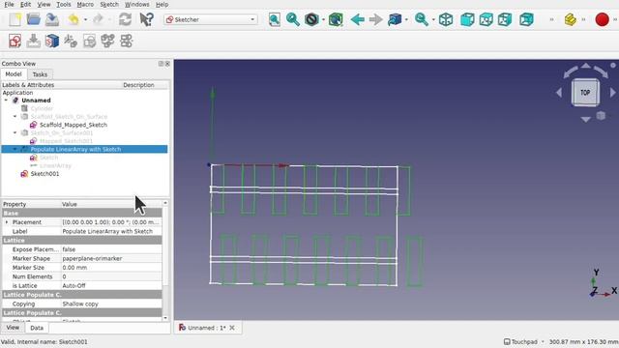The image size is (619, 348).
Task: Edit the Marker Size value field
Action: click(x=111, y=268)
